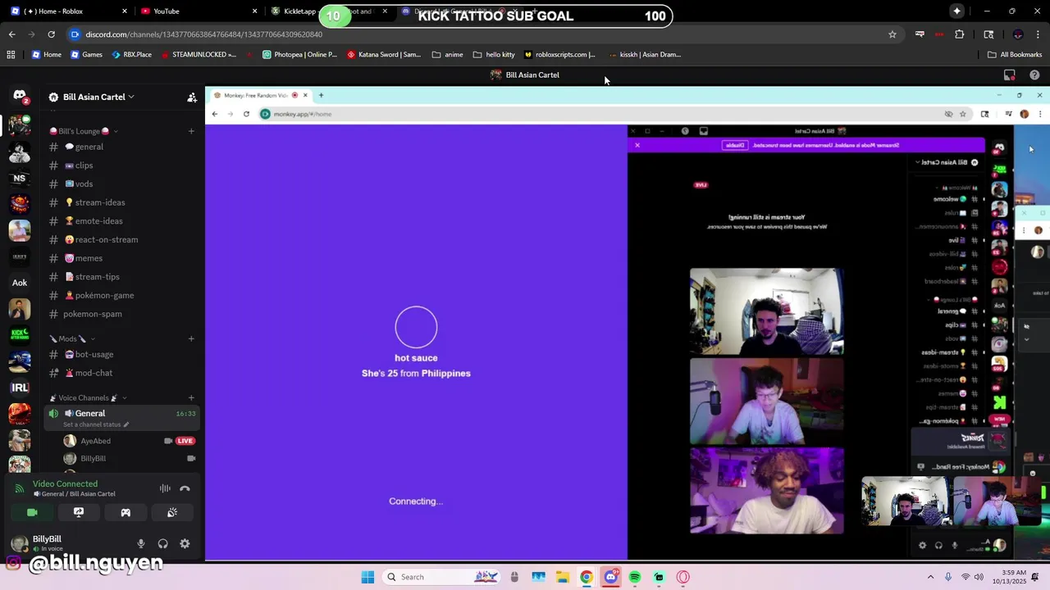The image size is (1050, 590).
Task: Click the Discord help question mark icon
Action: point(1034,75)
